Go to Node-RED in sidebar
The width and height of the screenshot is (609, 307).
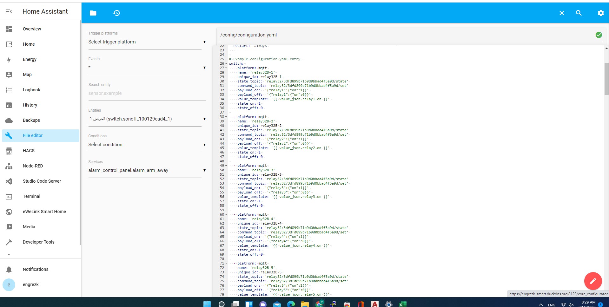click(x=33, y=166)
